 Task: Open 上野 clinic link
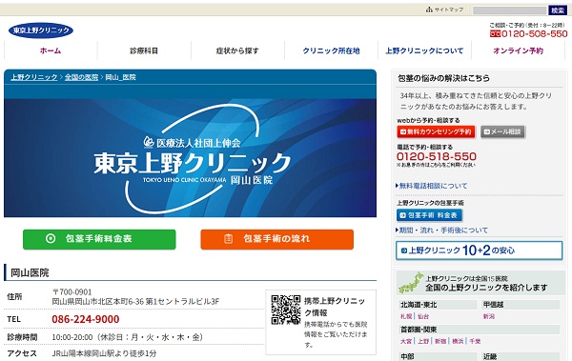coord(423,341)
